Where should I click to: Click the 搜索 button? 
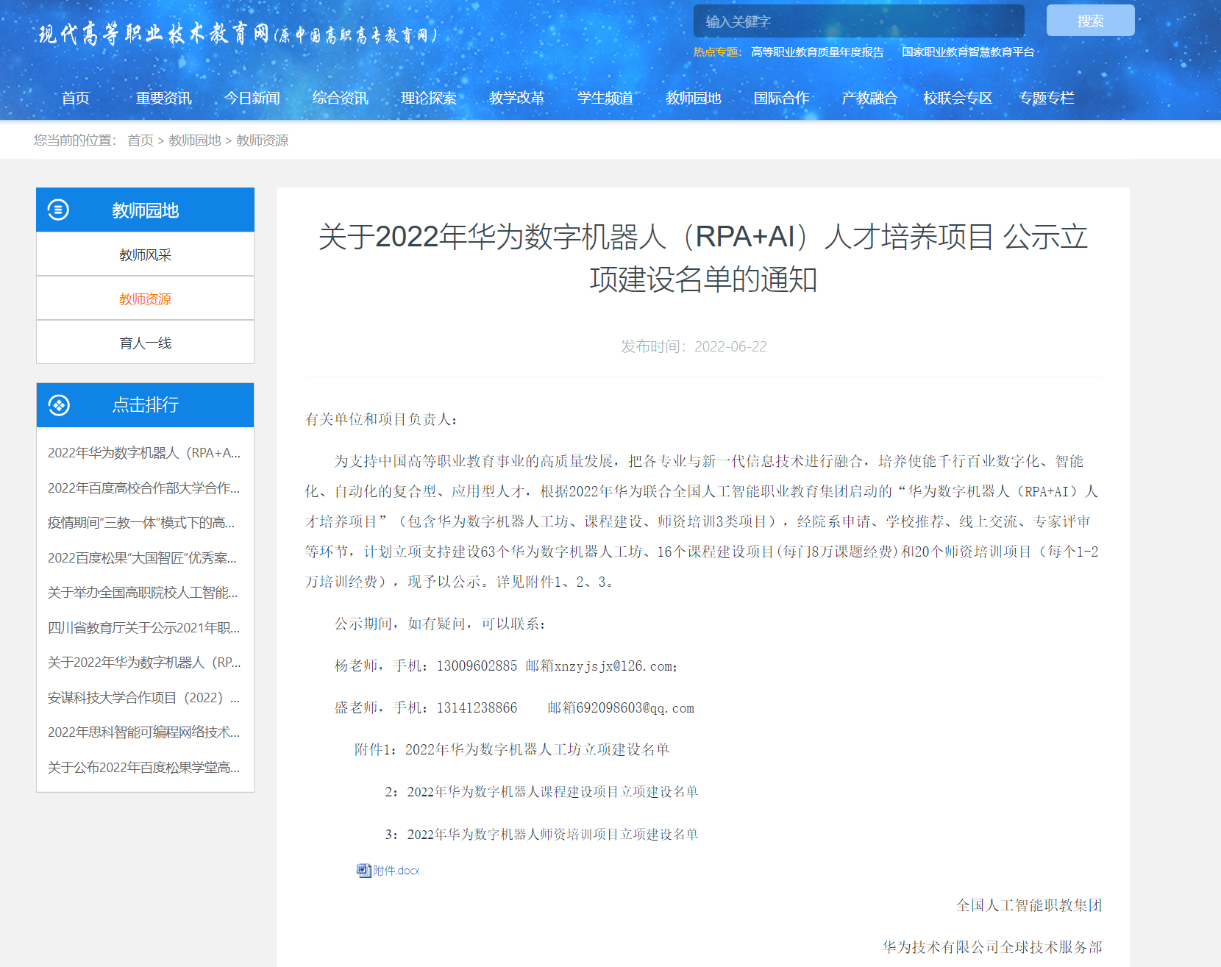[x=1091, y=21]
